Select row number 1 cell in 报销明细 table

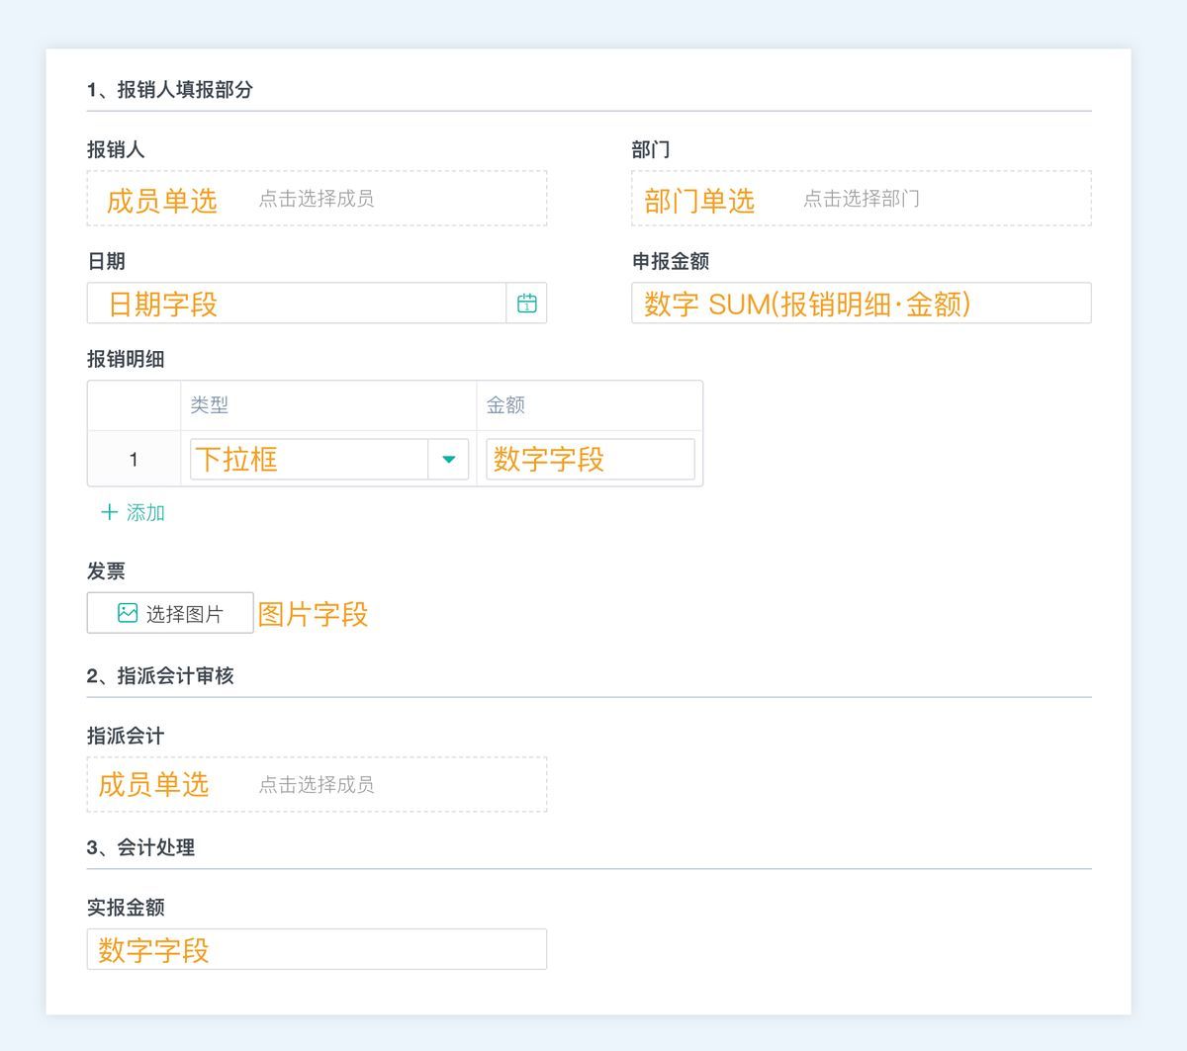pos(134,460)
